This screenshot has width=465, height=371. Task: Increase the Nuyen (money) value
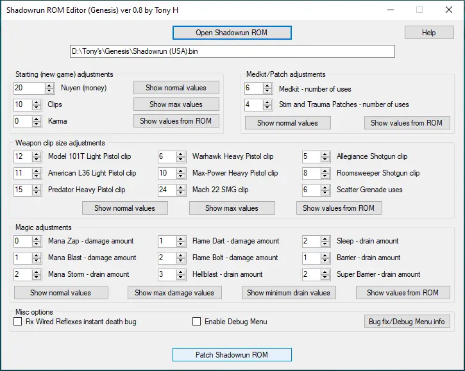tap(49, 85)
